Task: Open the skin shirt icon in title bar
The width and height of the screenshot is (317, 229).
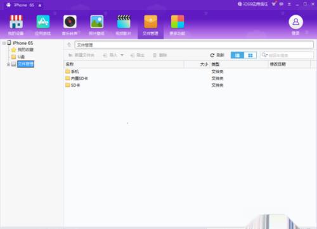Action: [x=274, y=4]
